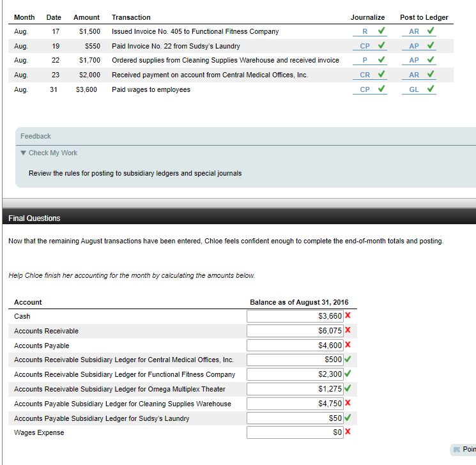This screenshot has width=476, height=465.
Task: Click the Wages Expense balance input field
Action: pos(295,432)
